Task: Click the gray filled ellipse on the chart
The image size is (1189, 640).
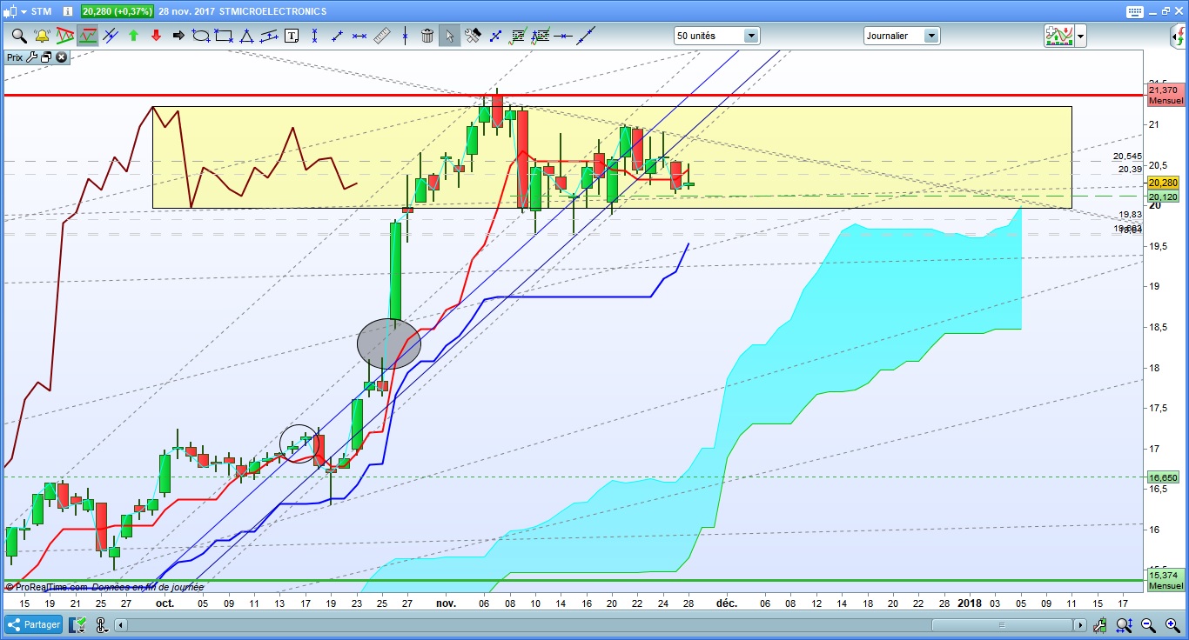Action: [x=389, y=343]
